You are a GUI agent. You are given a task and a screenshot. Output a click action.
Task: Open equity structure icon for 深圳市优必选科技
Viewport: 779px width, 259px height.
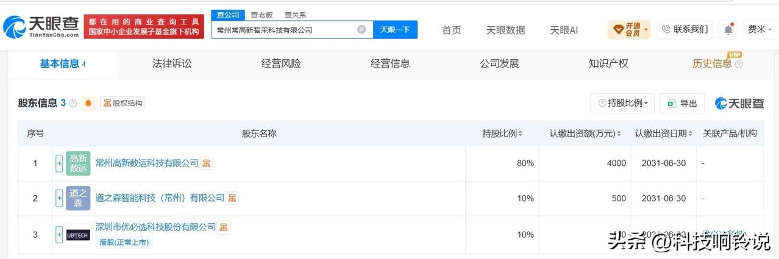tap(224, 227)
